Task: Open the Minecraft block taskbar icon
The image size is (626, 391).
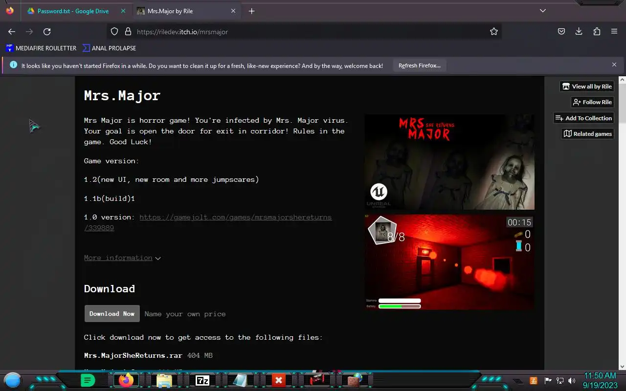Action: pos(354,380)
